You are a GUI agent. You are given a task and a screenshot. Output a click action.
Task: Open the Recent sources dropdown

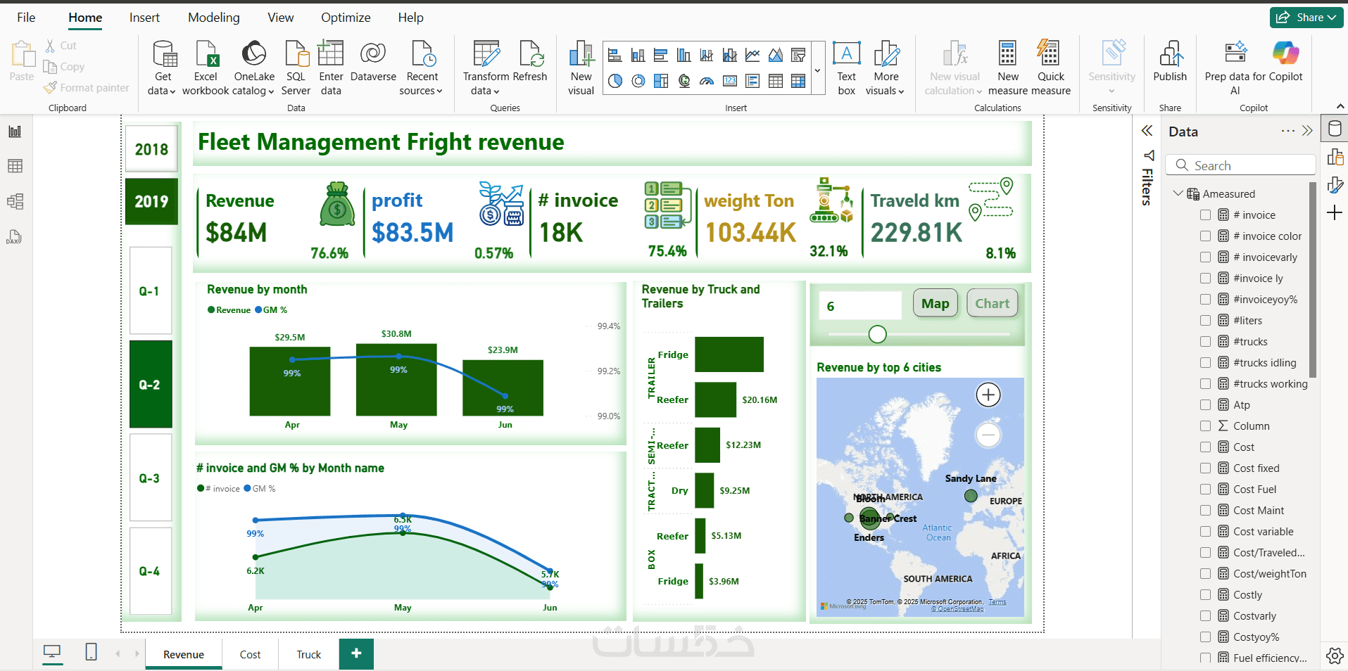[422, 68]
